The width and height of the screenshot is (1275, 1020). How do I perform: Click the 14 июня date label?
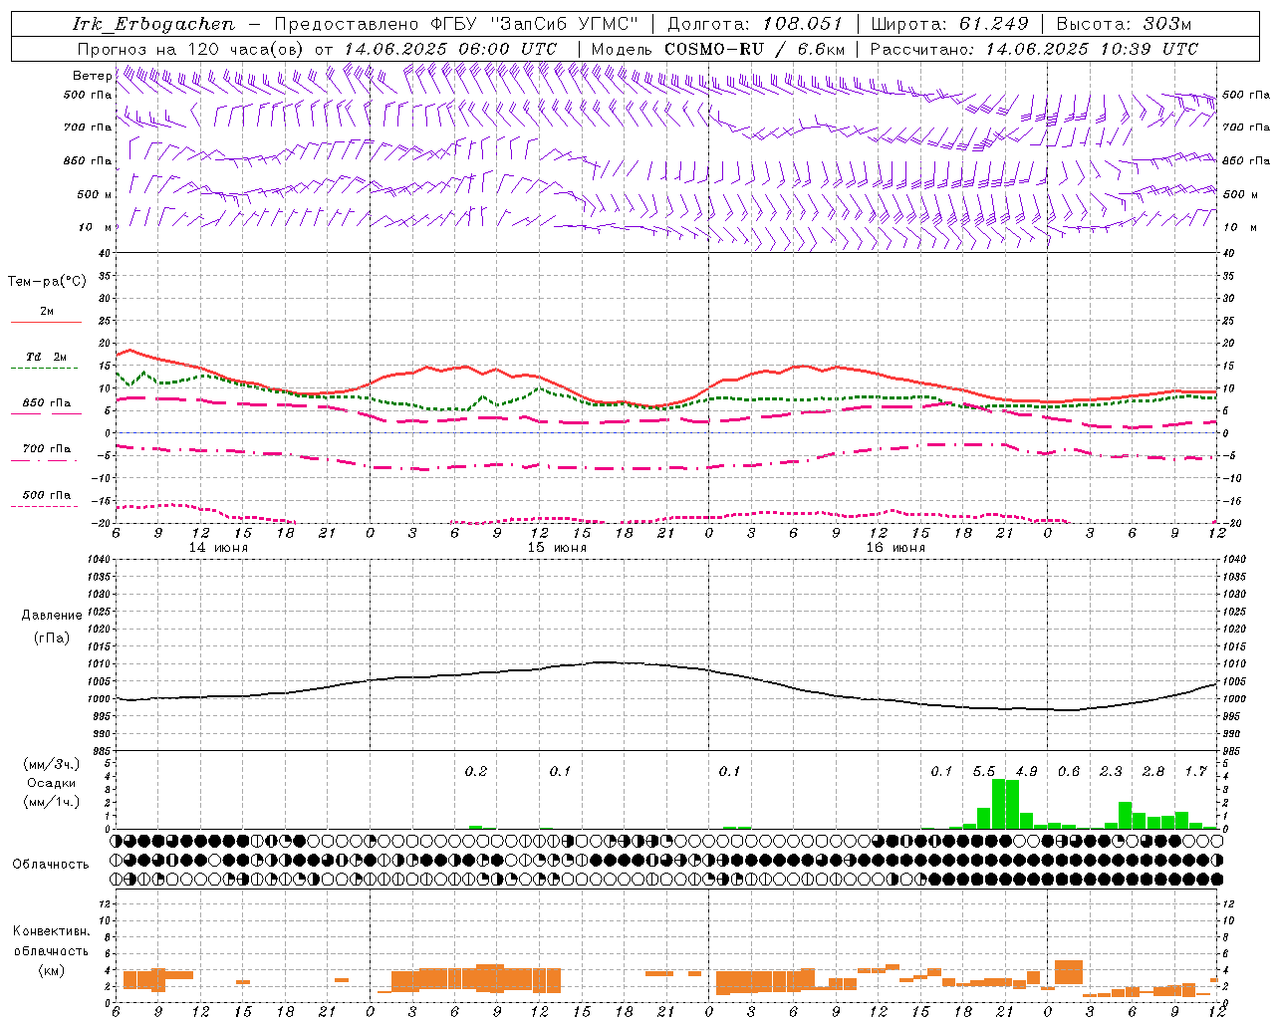click(x=218, y=548)
